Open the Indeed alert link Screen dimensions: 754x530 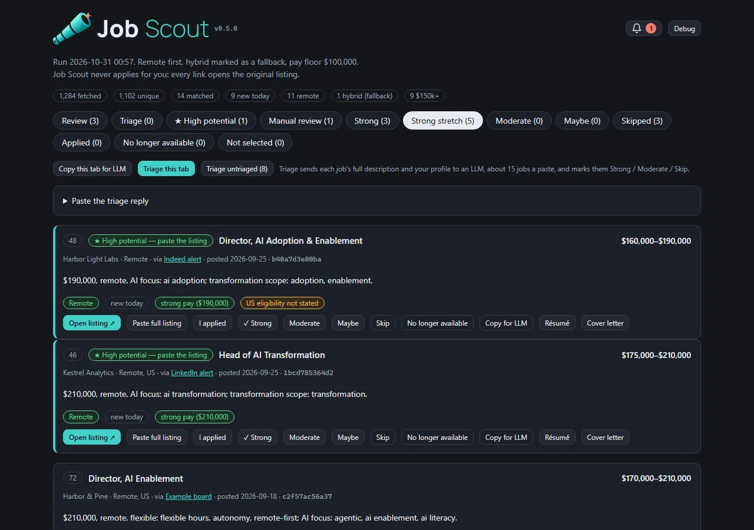point(183,259)
